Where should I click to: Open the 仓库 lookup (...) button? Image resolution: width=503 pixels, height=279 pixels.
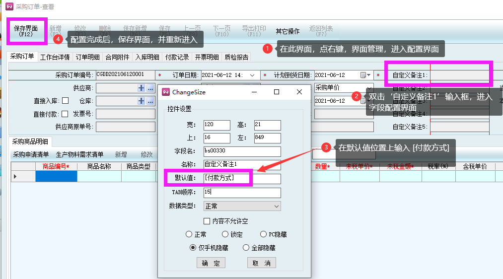point(150,101)
